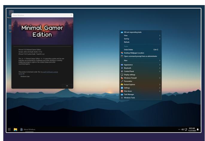The image size is (205, 141).
Task: Expand the Windows Firewall submenu arrow
Action: 160,78
